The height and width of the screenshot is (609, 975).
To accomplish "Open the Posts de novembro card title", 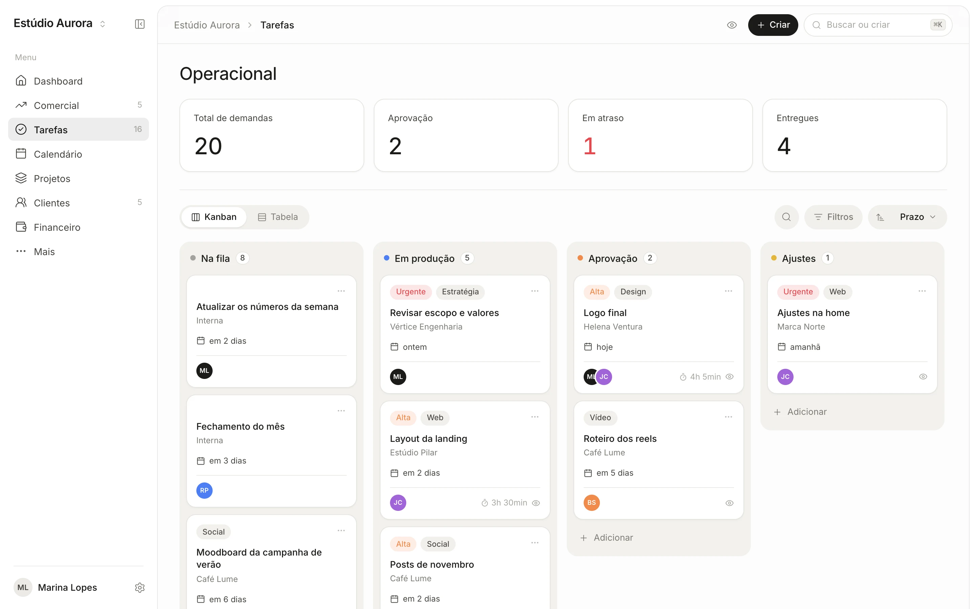I will (x=432, y=564).
